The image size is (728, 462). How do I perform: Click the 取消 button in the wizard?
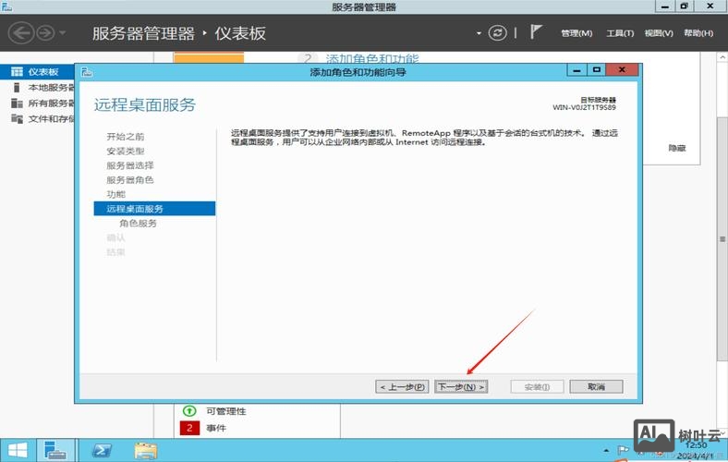596,386
